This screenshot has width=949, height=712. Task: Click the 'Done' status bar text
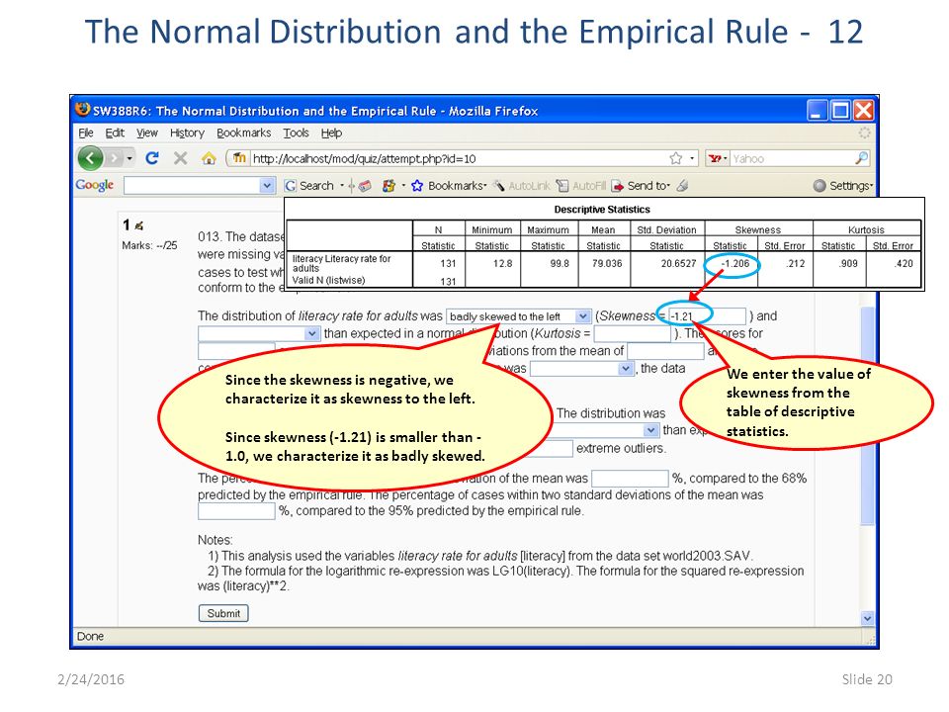[90, 636]
